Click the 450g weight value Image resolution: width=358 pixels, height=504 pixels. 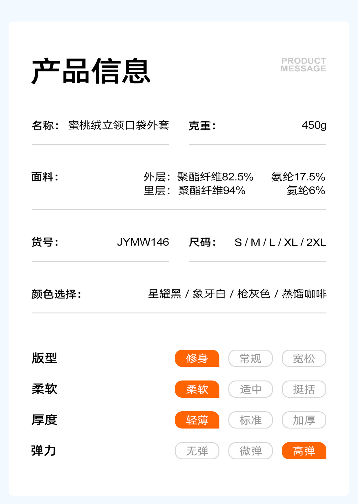pyautogui.click(x=314, y=125)
